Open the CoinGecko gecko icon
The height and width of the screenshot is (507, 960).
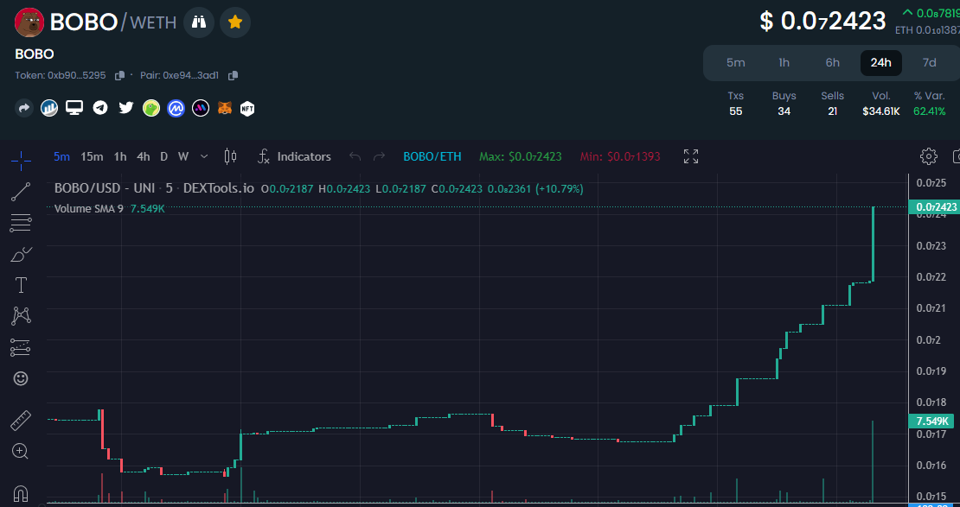pyautogui.click(x=151, y=108)
